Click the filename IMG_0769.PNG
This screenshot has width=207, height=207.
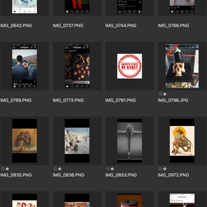click(16, 100)
